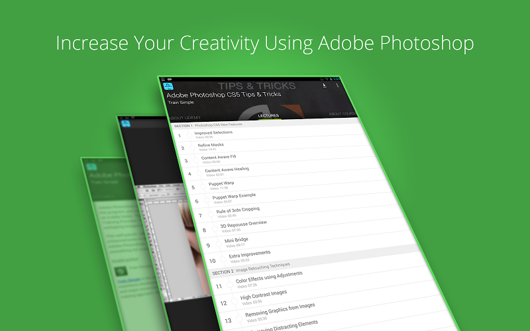Open the three-dot overflow menu
Screen dimensions: 530x331
[x=337, y=85]
